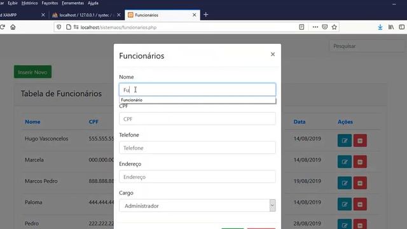Open the Ajuda menu

[x=93, y=3]
